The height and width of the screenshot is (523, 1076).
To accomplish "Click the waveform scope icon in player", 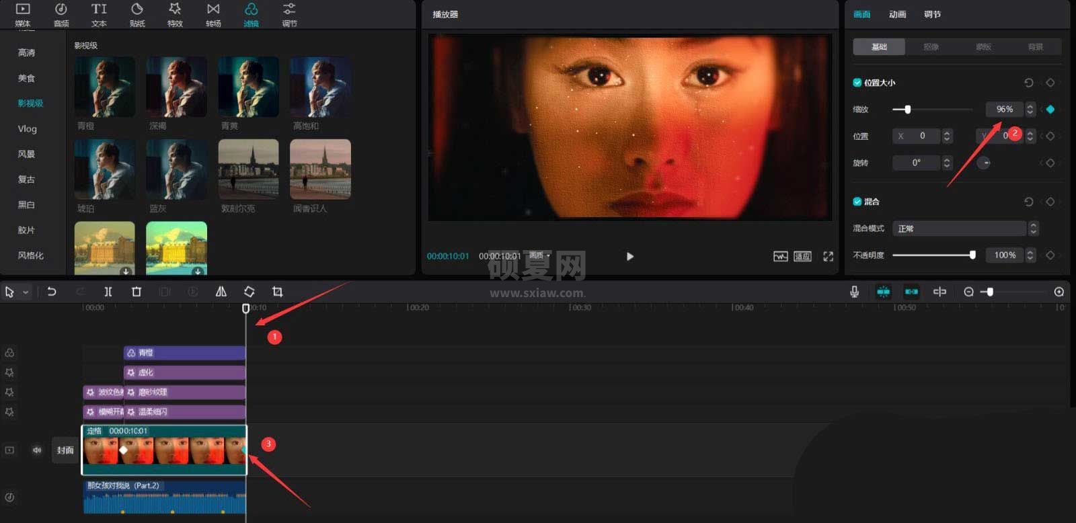I will point(780,256).
